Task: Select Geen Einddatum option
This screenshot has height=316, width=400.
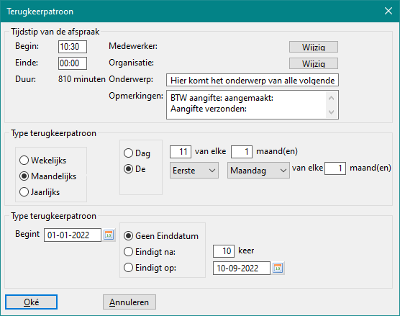Action: pyautogui.click(x=161, y=236)
